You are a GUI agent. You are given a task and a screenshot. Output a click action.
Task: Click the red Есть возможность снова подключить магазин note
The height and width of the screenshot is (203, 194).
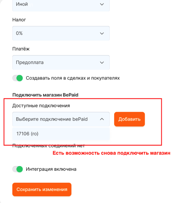coord(111,153)
